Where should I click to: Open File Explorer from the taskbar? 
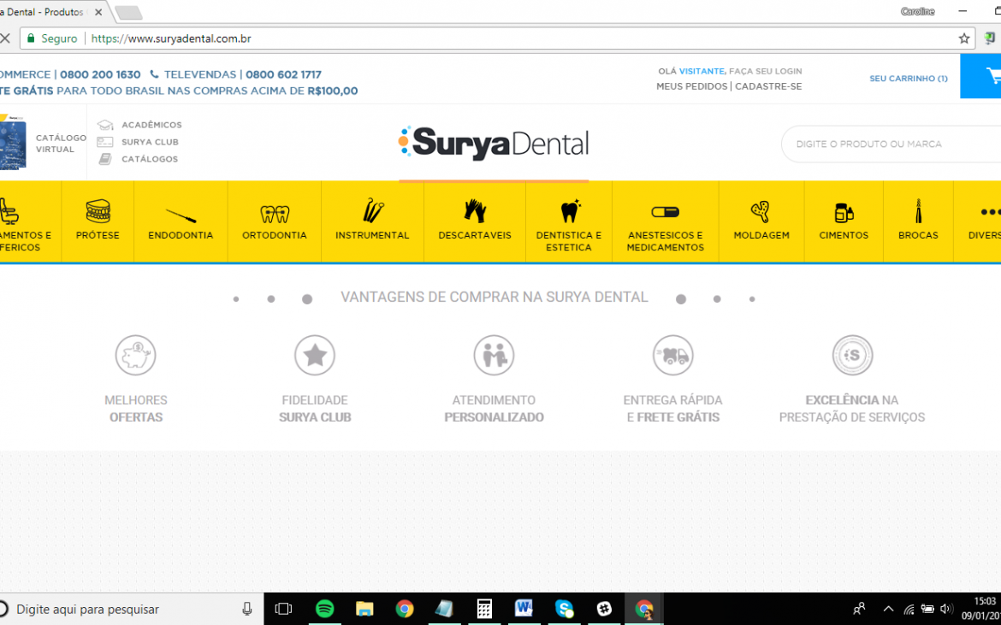(x=364, y=609)
